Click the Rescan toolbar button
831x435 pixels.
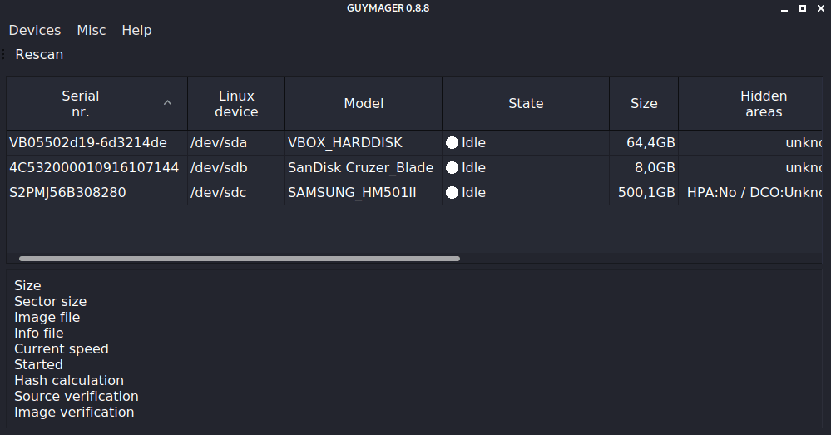coord(39,54)
